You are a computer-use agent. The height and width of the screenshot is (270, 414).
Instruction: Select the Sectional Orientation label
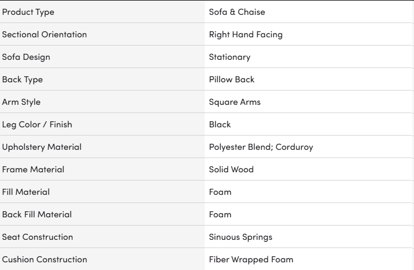coord(45,35)
